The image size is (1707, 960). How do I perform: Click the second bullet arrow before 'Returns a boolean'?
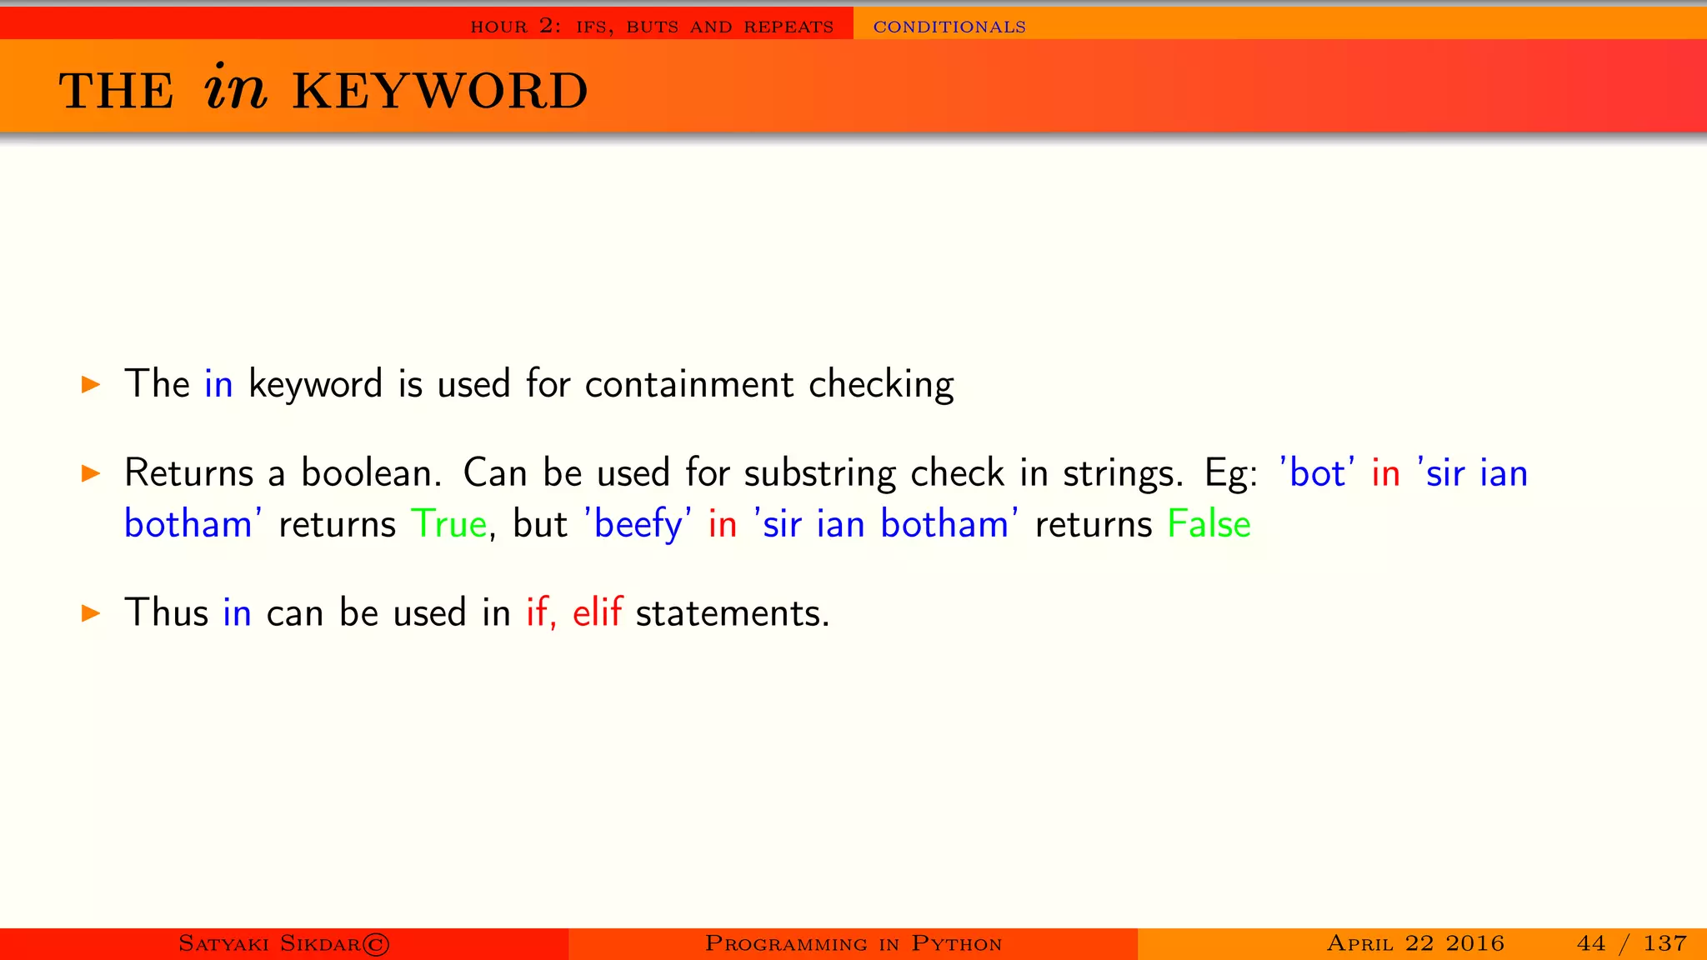91,473
